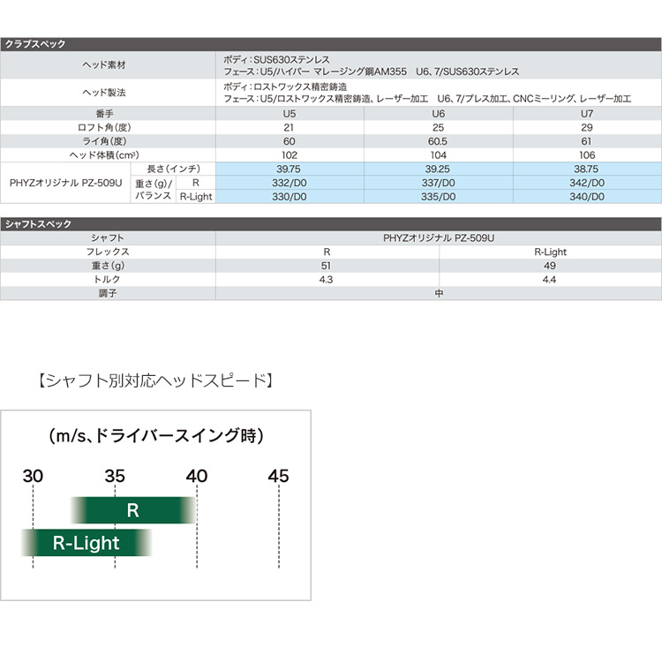This screenshot has width=662, height=662.
Task: Click the シャフトスペック section header
Action: (38, 224)
